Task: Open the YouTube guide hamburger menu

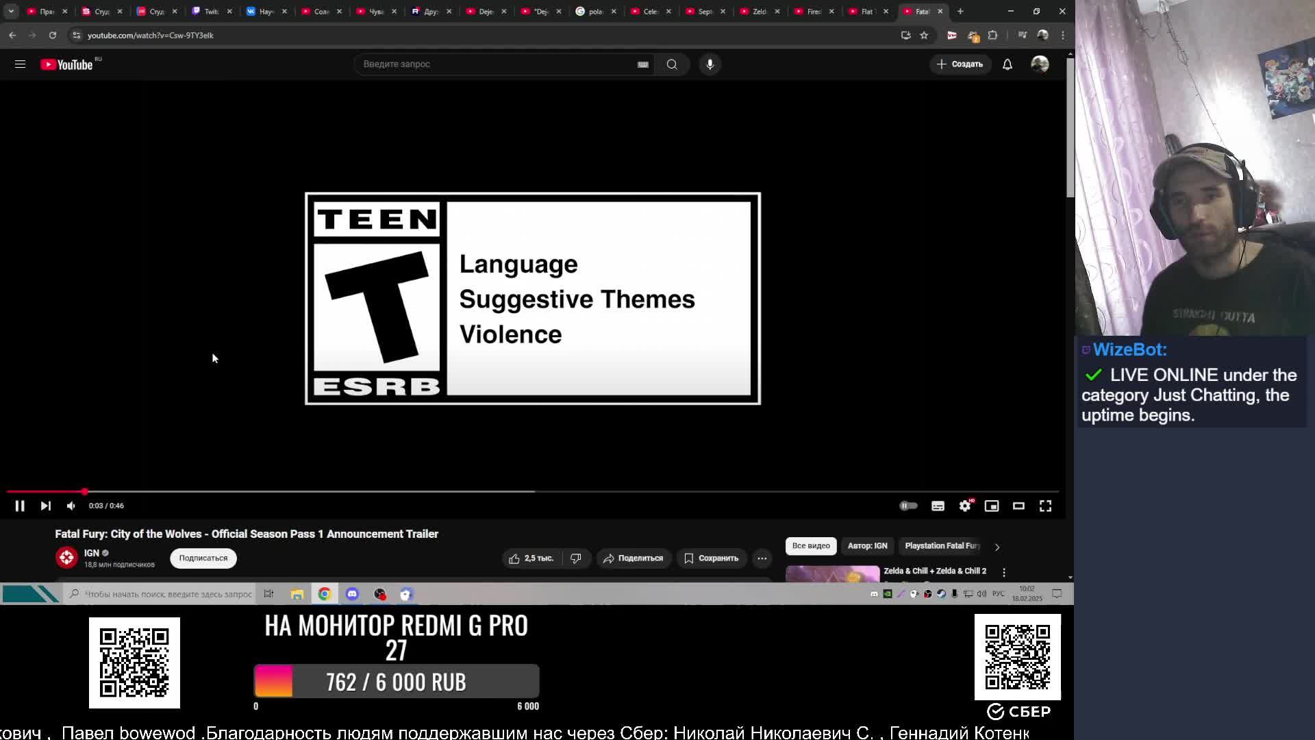Action: 20,64
